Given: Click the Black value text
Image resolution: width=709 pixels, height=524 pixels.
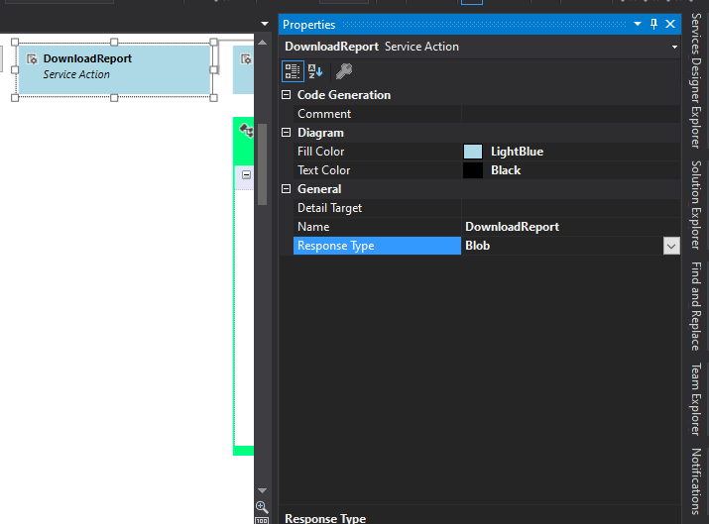Looking at the screenshot, I should point(506,170).
